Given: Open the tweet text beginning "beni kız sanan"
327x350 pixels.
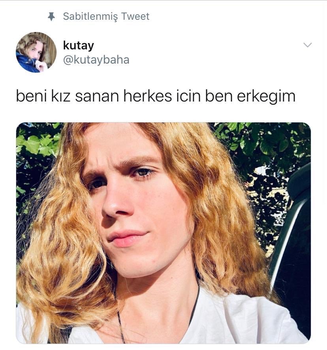Looking at the screenshot, I should (156, 96).
